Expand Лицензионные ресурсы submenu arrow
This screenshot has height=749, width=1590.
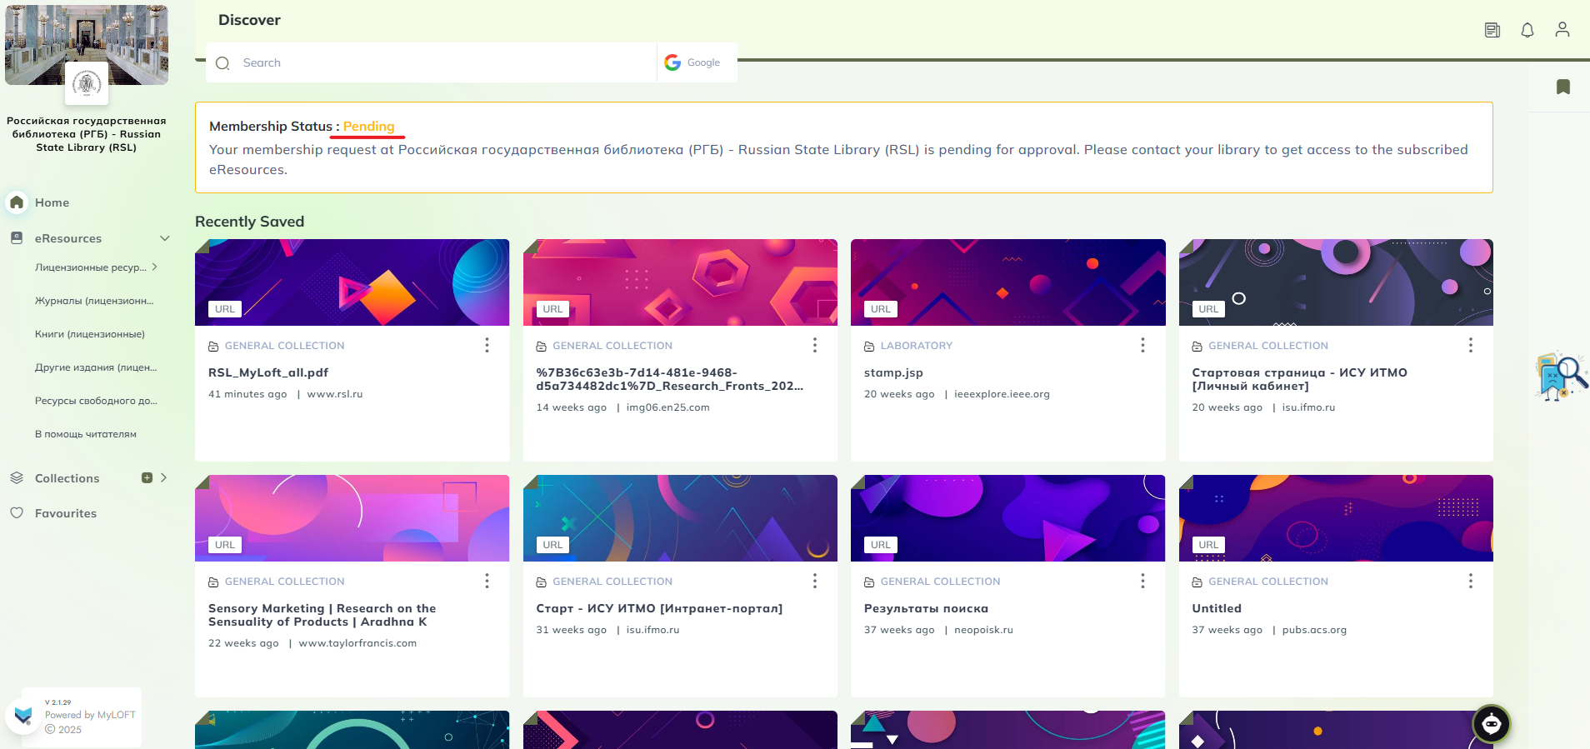pyautogui.click(x=154, y=267)
